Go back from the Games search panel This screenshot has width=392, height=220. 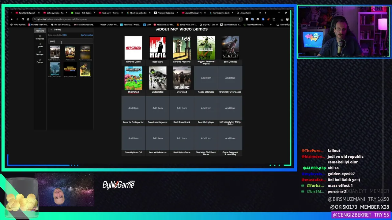(51, 30)
